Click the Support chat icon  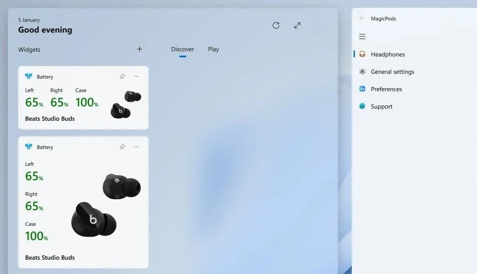[362, 106]
